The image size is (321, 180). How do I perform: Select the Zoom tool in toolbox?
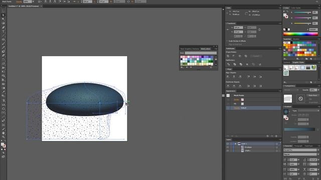pos(3,136)
